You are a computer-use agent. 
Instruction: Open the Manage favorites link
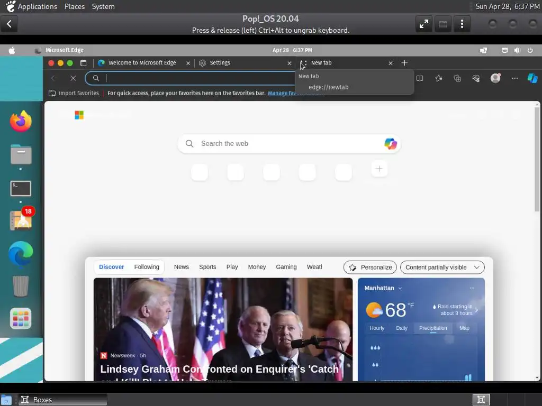coord(295,93)
